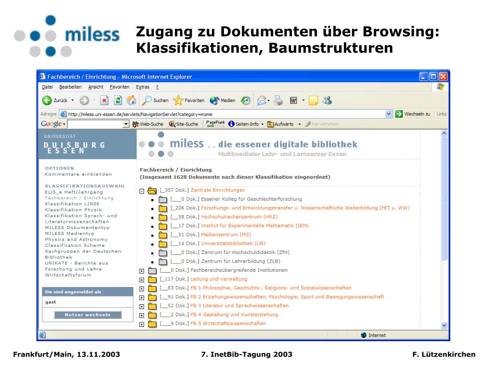The width and height of the screenshot is (491, 368).
Task: Expand the FB 2 Erziehungswissenschaften node
Action: 142,298
